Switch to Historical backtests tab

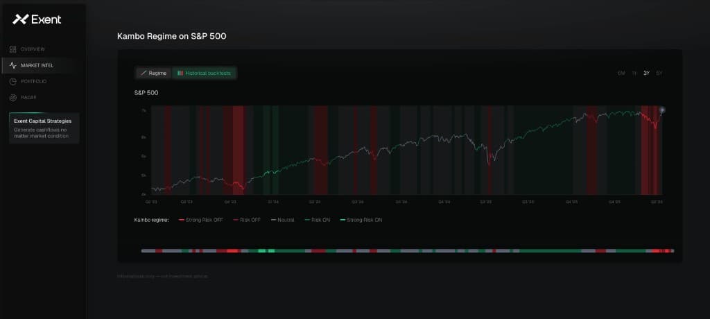point(205,73)
